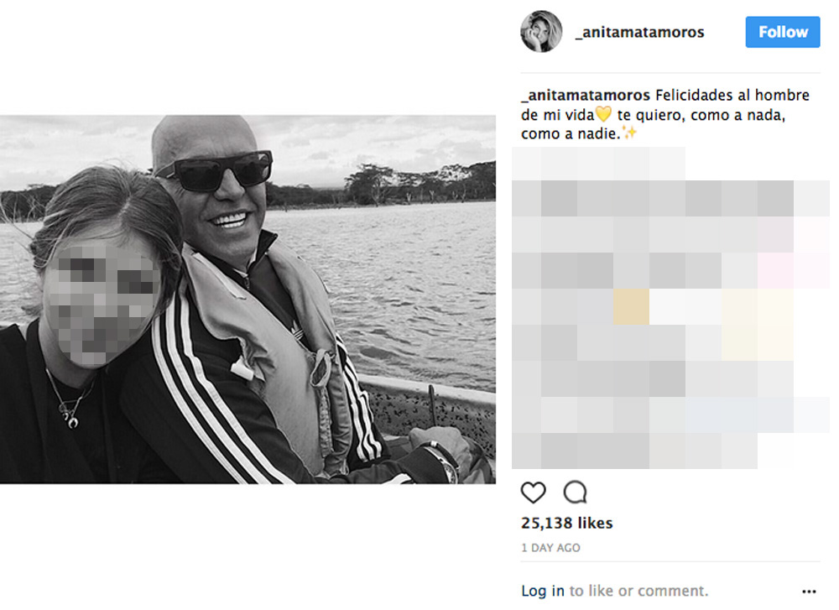The image size is (839, 610).
Task: Click the necklace pendant in the photo
Action: pos(70,417)
